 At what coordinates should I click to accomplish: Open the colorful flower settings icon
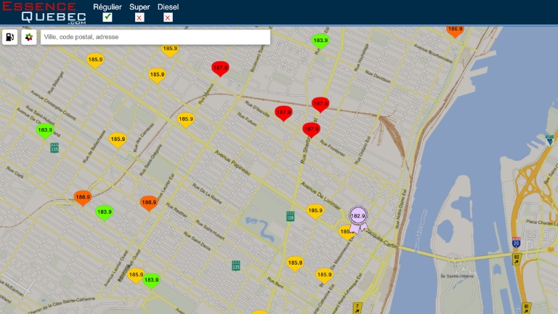tap(29, 37)
